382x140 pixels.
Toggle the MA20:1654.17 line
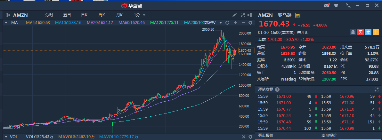[100, 23]
